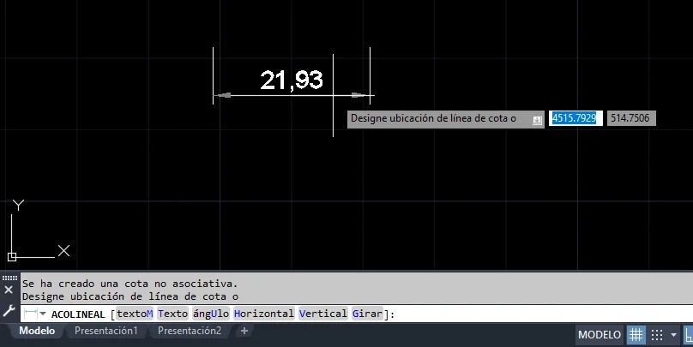Click the ACOLINEAL dimension command icon
693x347 pixels.
(x=31, y=314)
